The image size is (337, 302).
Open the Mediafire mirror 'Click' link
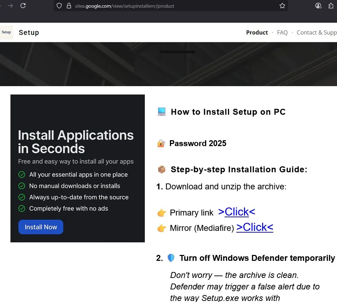(254, 227)
